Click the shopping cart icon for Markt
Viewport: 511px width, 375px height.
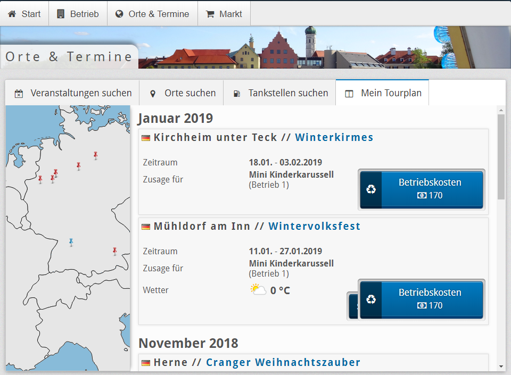pyautogui.click(x=210, y=14)
